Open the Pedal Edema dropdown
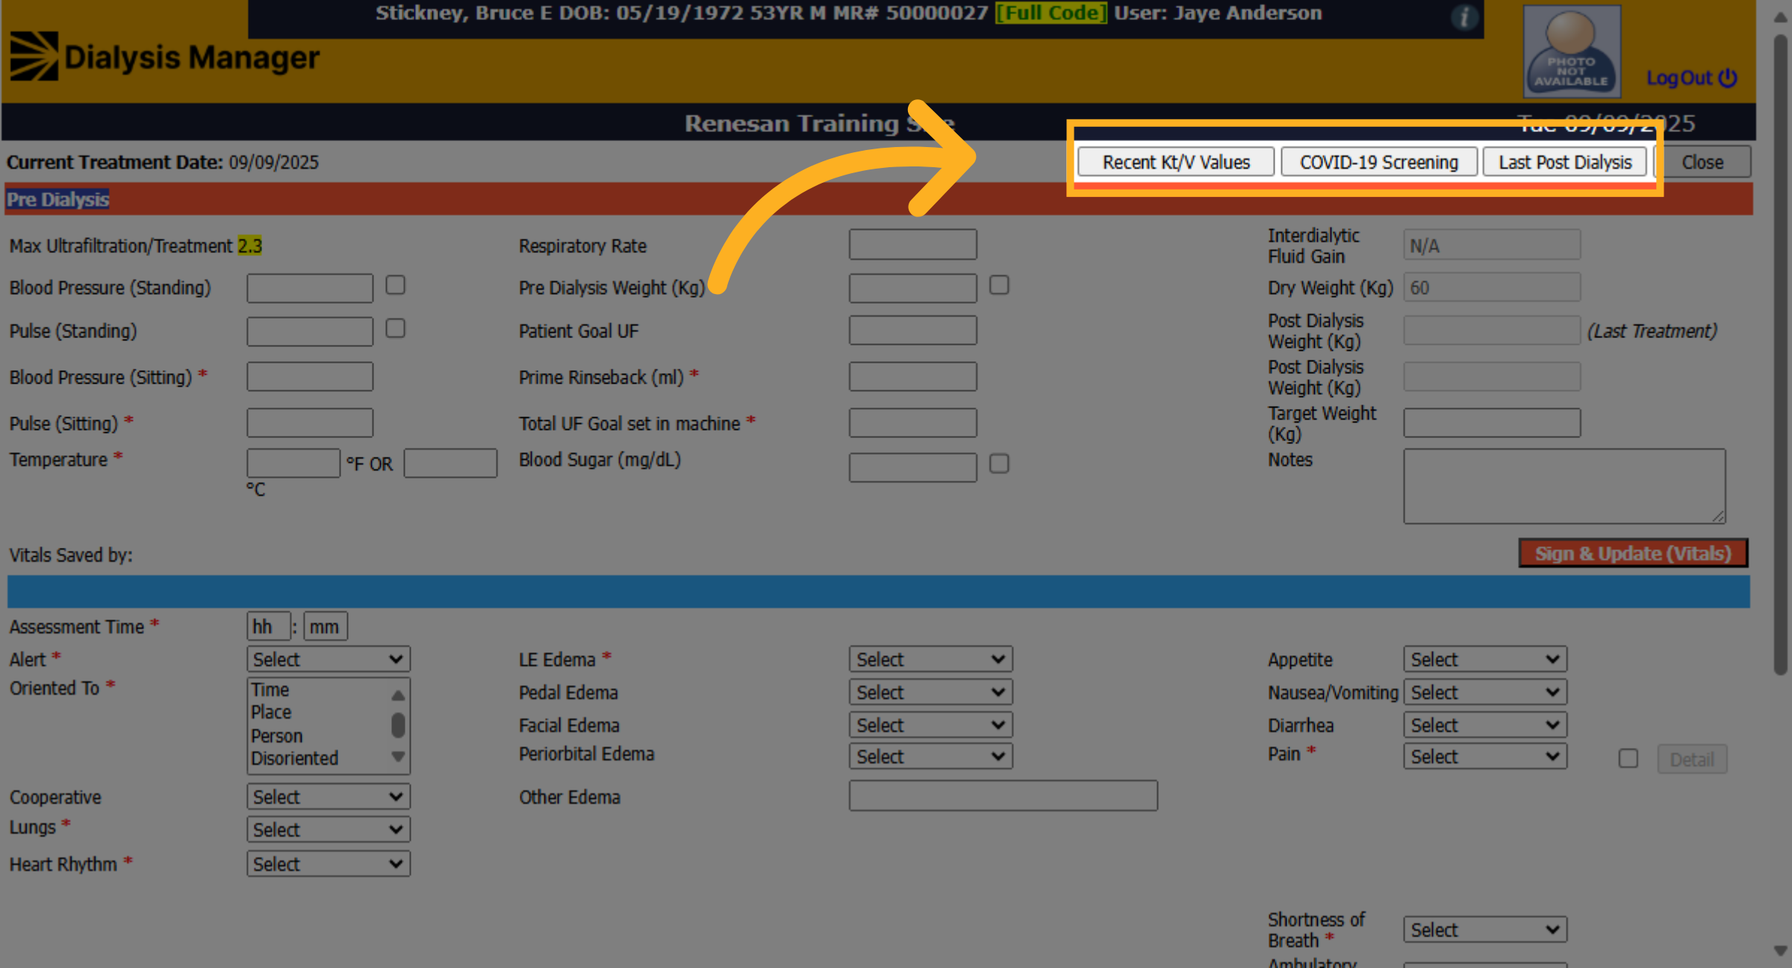This screenshot has height=968, width=1792. (x=930, y=692)
